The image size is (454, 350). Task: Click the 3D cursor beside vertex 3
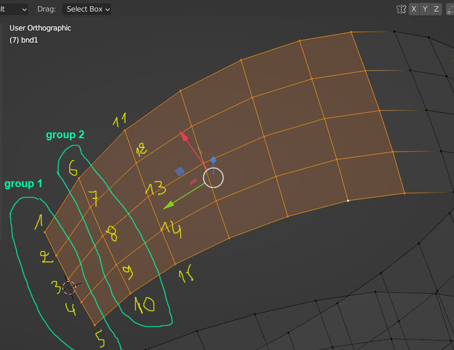point(68,287)
